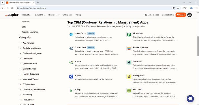Select the Top CRM browser tab
Viewport: 199px width, 105px height.
(20, 3)
